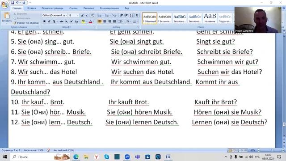Apply the Название title style
The image size is (286, 161).
coord(210,18)
